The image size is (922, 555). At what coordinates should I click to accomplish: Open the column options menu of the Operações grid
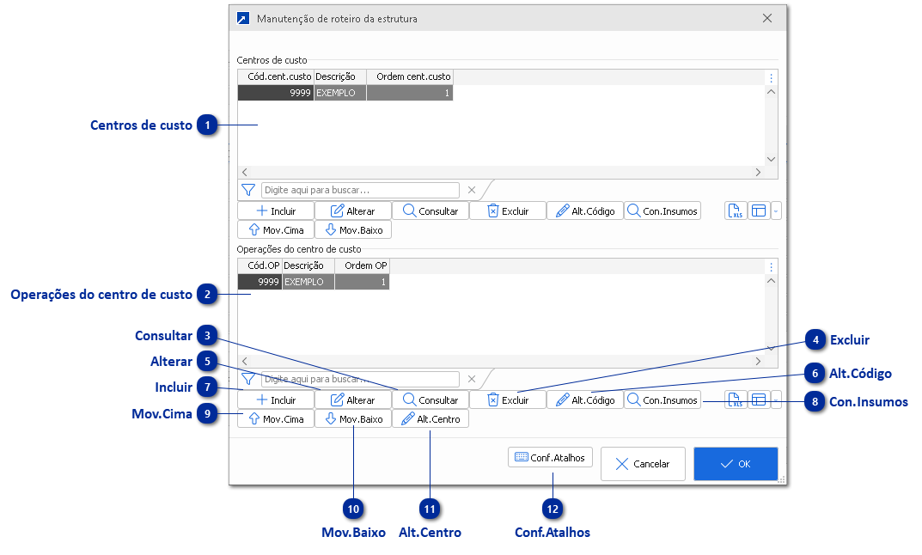[771, 266]
